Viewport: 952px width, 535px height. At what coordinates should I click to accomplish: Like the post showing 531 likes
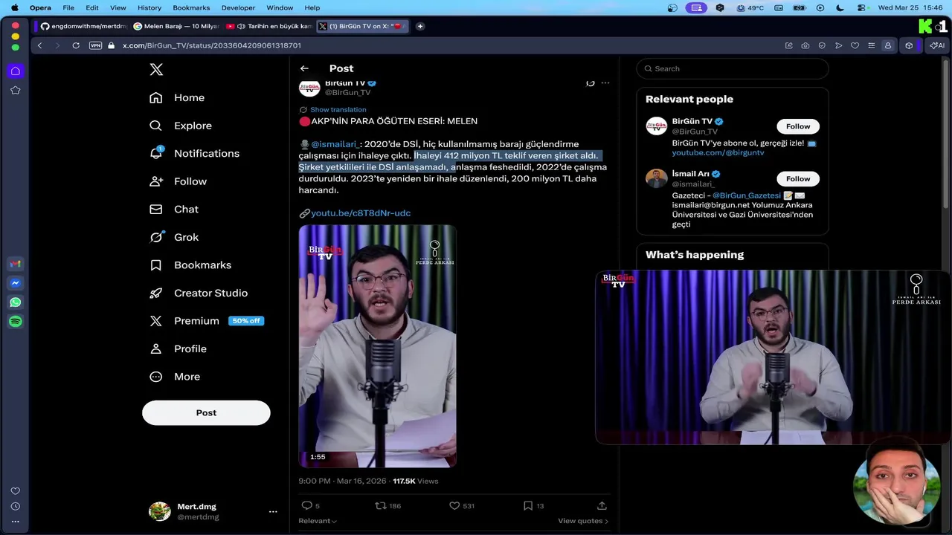pos(454,505)
